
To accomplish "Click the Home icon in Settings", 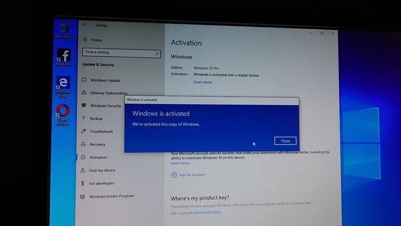I will click(x=85, y=40).
